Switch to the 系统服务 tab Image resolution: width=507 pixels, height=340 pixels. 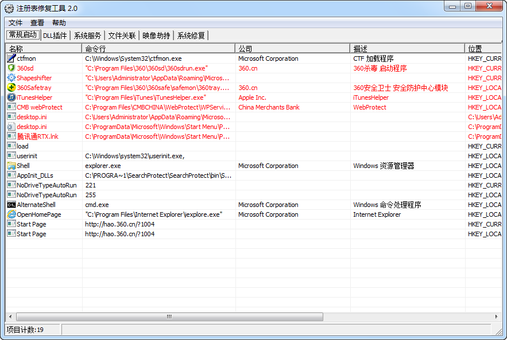(88, 36)
